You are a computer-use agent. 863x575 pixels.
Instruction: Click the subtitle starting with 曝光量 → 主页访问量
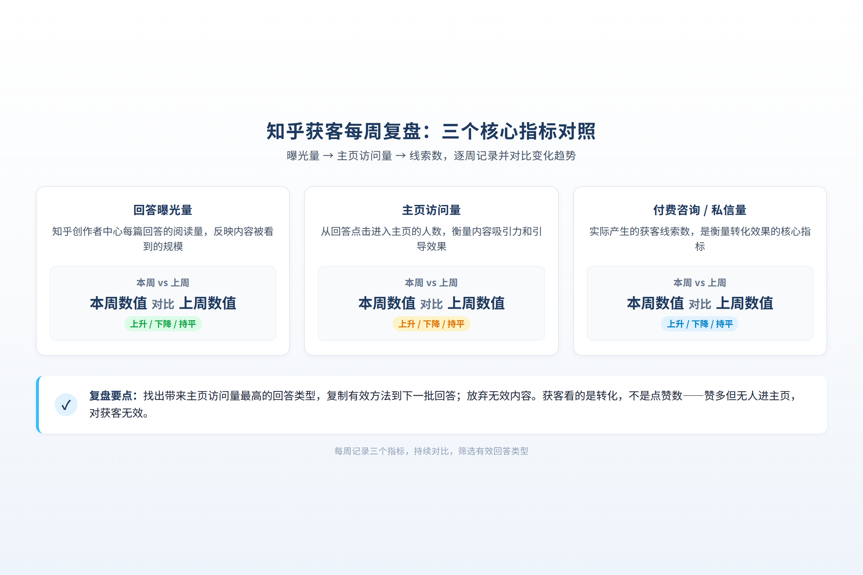click(x=431, y=156)
